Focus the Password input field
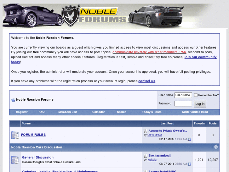This screenshot has width=229, height=172. pyautogui.click(x=183, y=104)
